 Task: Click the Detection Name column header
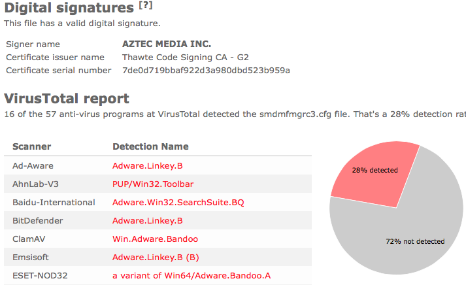[150, 146]
